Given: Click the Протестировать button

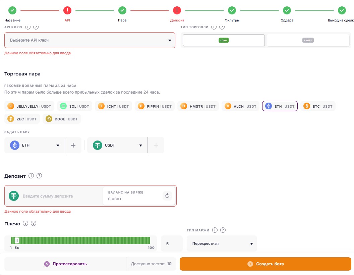Looking at the screenshot, I should point(65,264).
